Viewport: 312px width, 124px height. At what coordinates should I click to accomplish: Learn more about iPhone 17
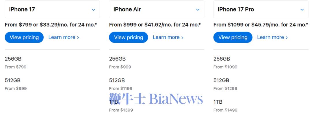64,37
